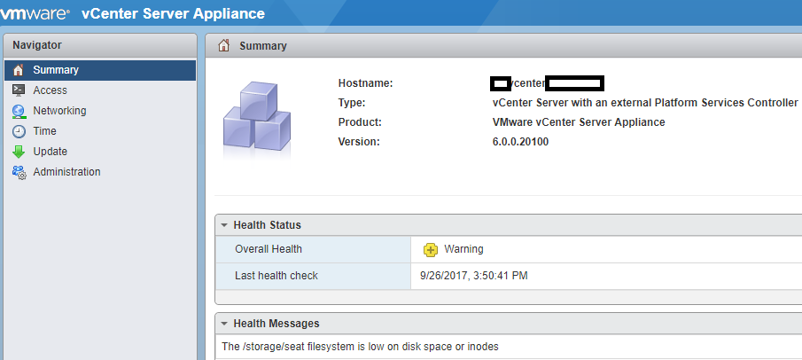802x360 pixels.
Task: Click the Summary house icon in Navigator
Action: (x=19, y=70)
